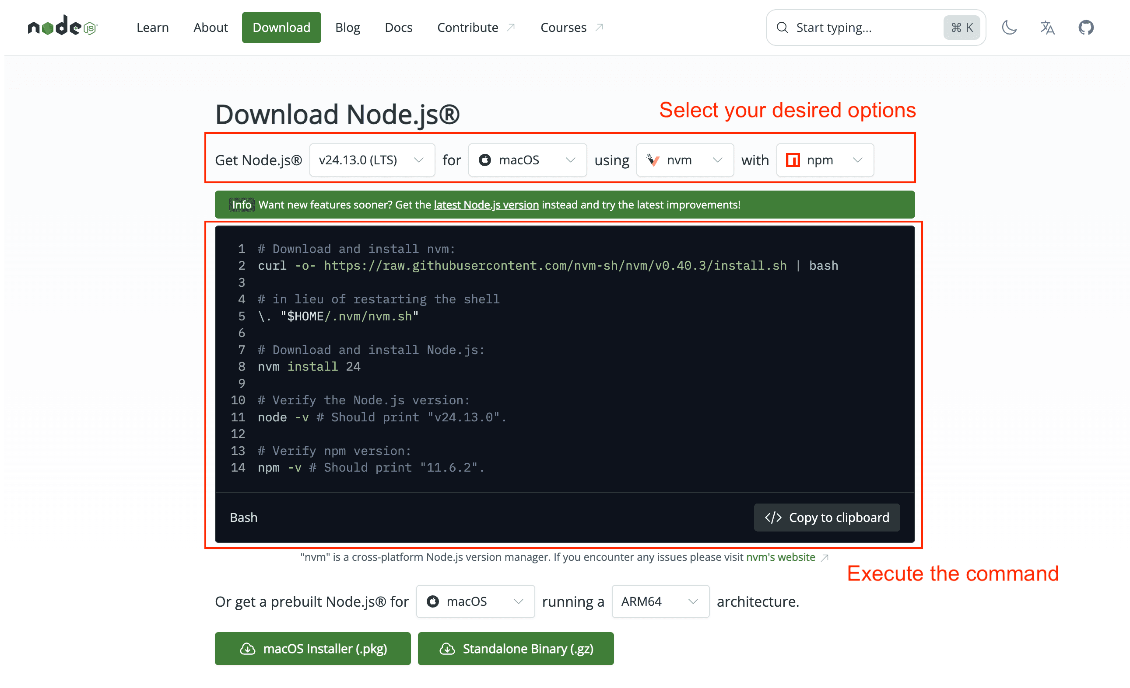The width and height of the screenshot is (1130, 688).
Task: Open the ARM64 architecture dropdown
Action: [x=660, y=601]
